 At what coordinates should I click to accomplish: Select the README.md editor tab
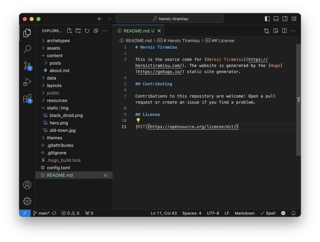tap(139, 31)
